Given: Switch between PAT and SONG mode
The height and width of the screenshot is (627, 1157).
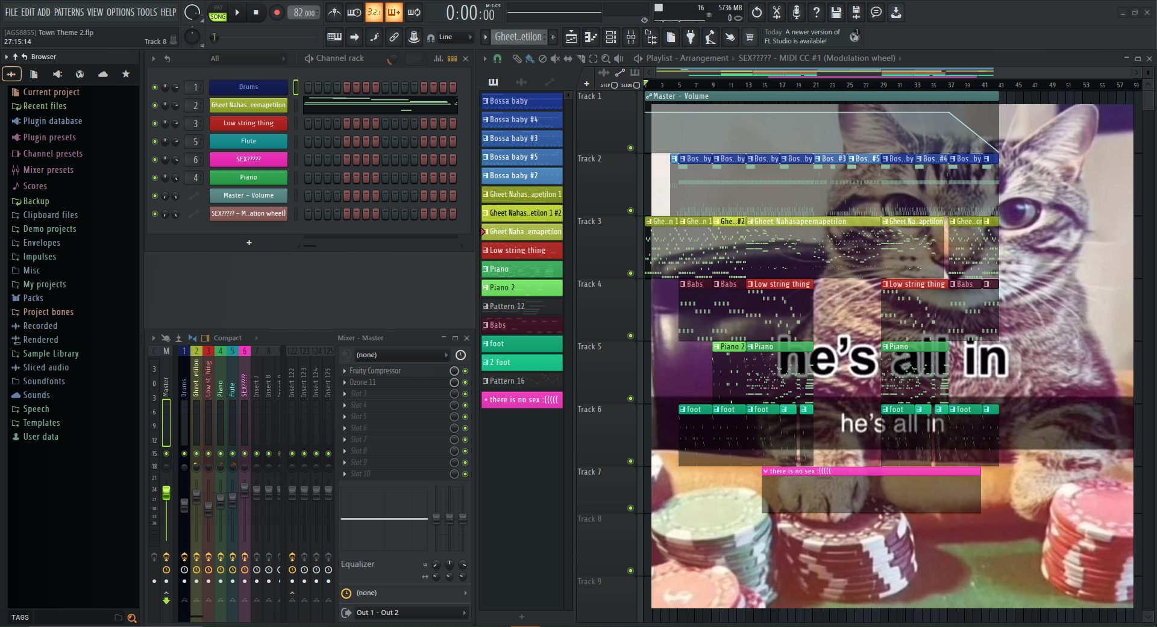Looking at the screenshot, I should click(x=218, y=13).
